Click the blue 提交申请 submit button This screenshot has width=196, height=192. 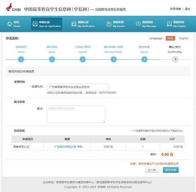click(171, 170)
